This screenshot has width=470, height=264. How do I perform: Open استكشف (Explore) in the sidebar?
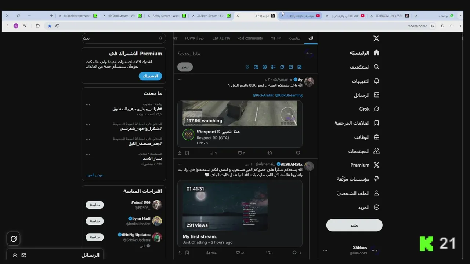(x=364, y=67)
